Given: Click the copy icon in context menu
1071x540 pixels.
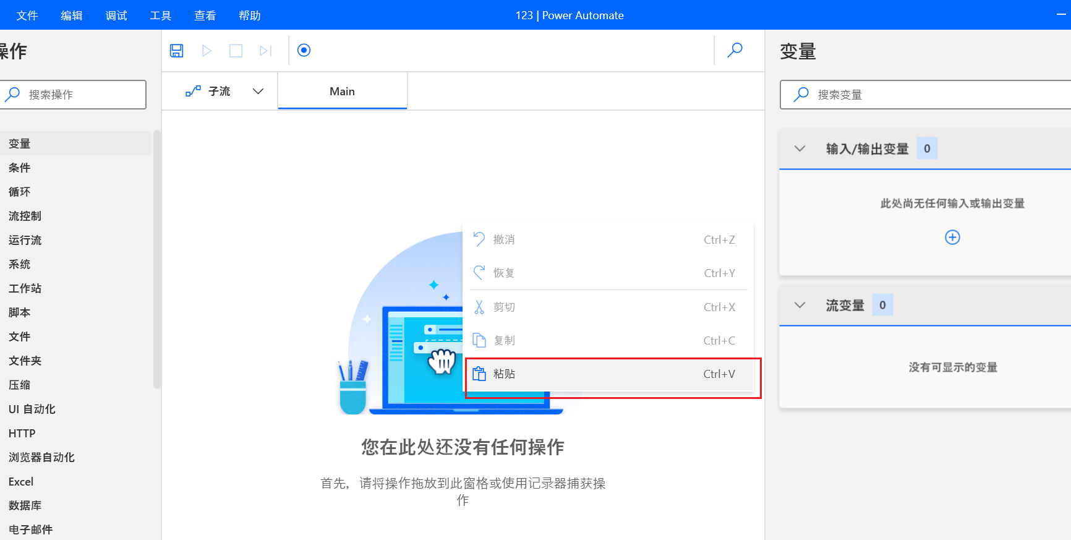Looking at the screenshot, I should 479,340.
